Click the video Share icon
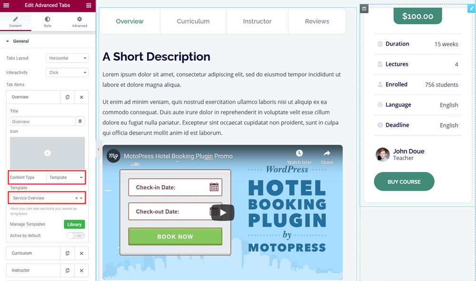The height and width of the screenshot is (281, 476). [327, 153]
